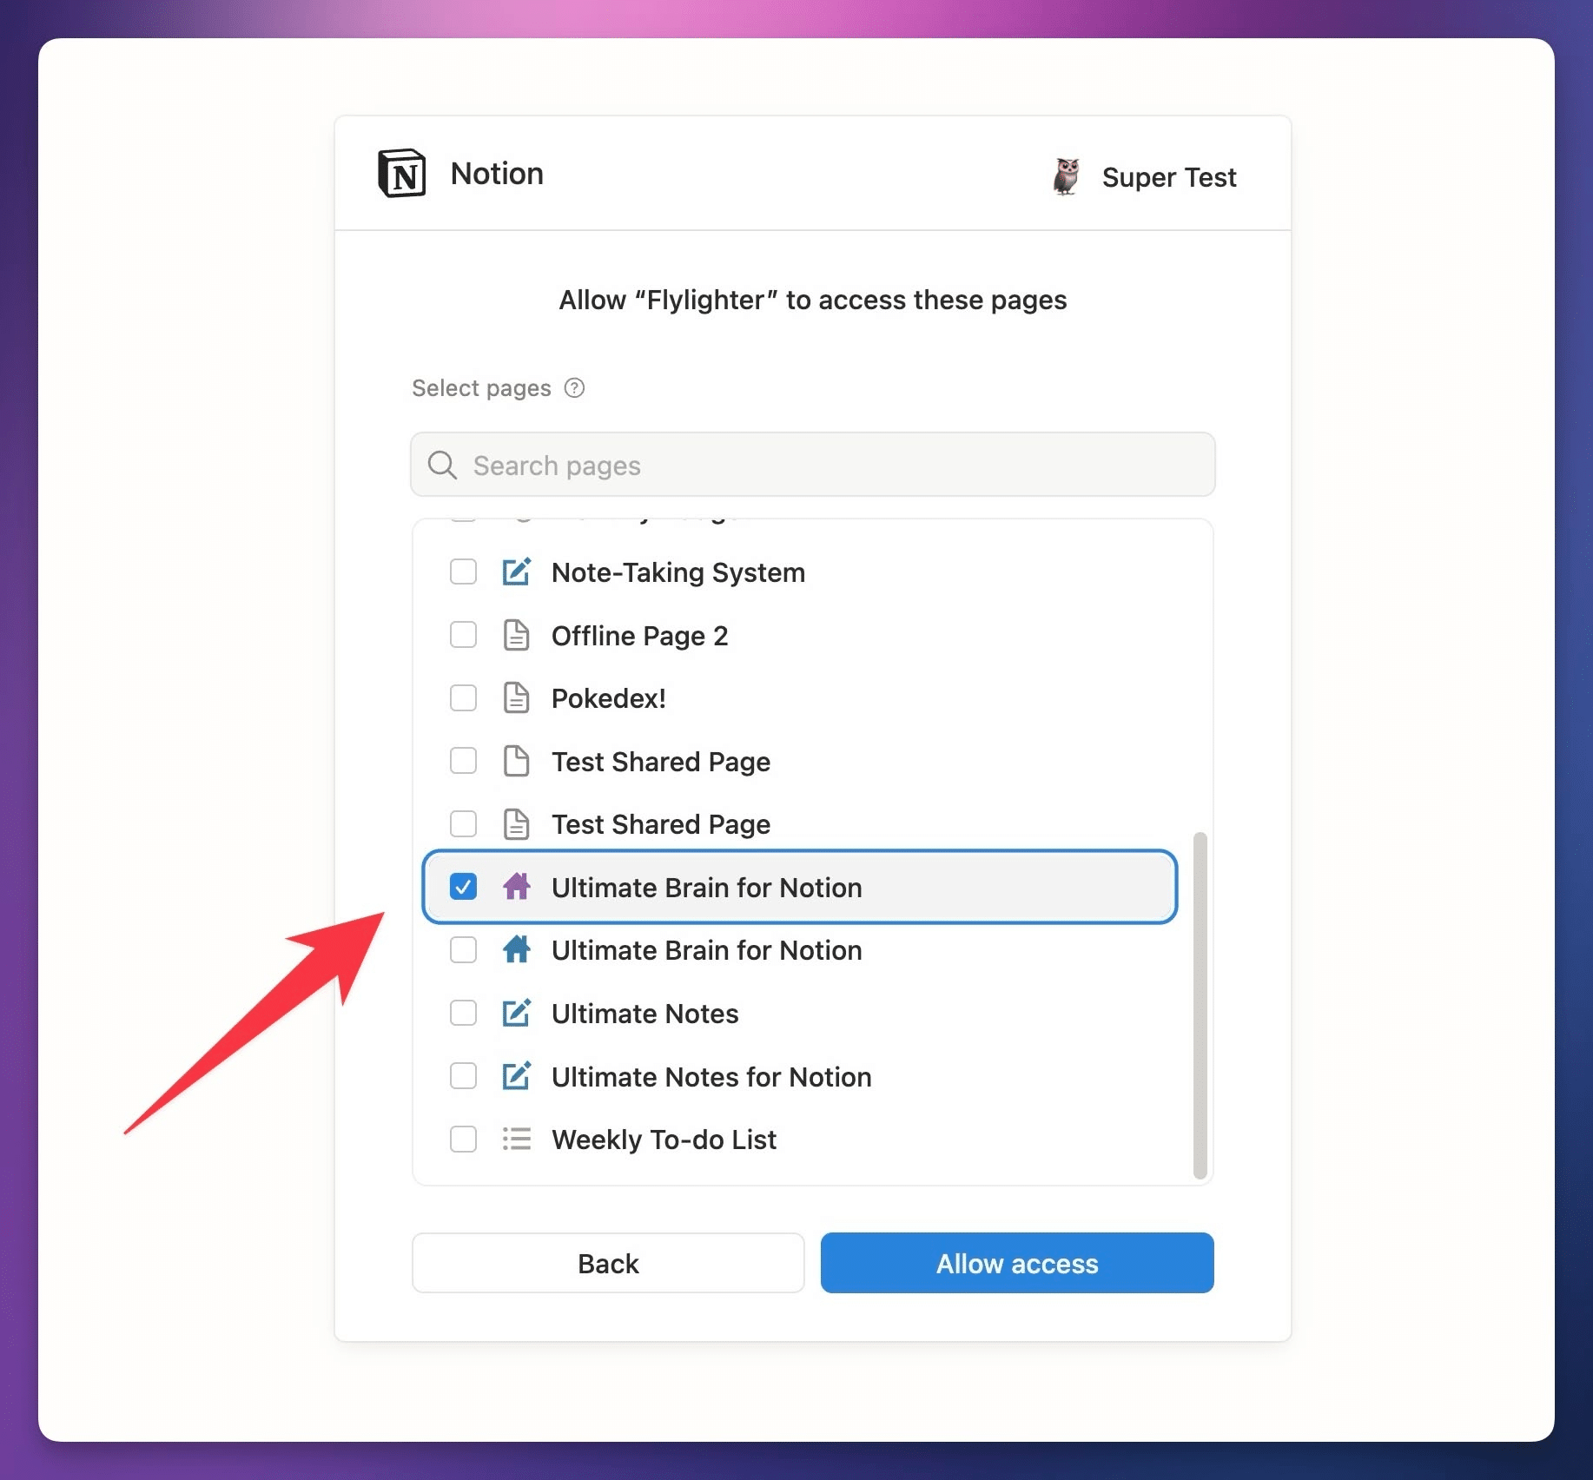
Task: Uncheck the selected Ultimate Brain for Notion checkbox
Action: 463,887
